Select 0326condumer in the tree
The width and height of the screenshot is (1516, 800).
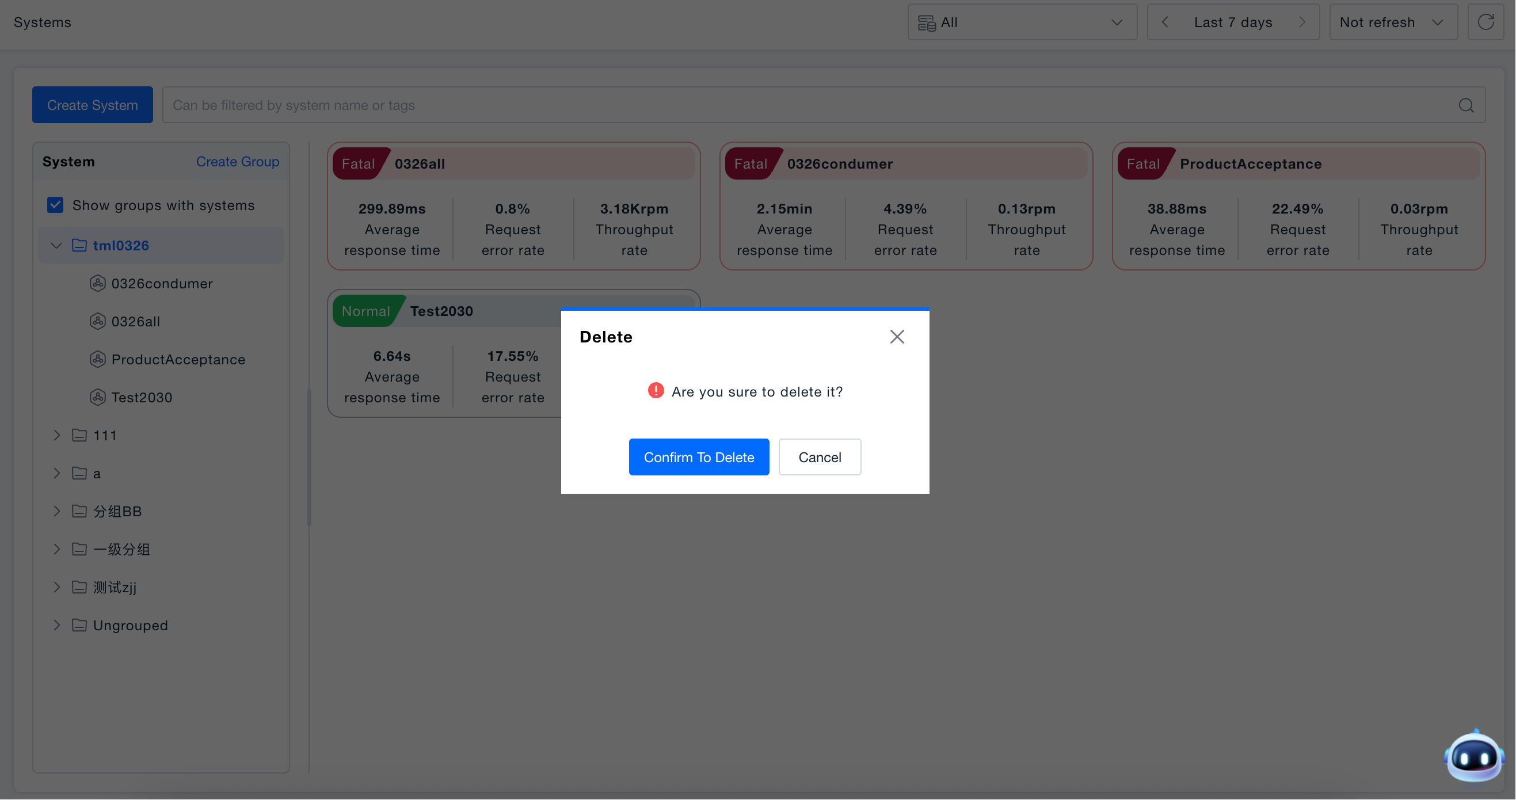click(162, 283)
